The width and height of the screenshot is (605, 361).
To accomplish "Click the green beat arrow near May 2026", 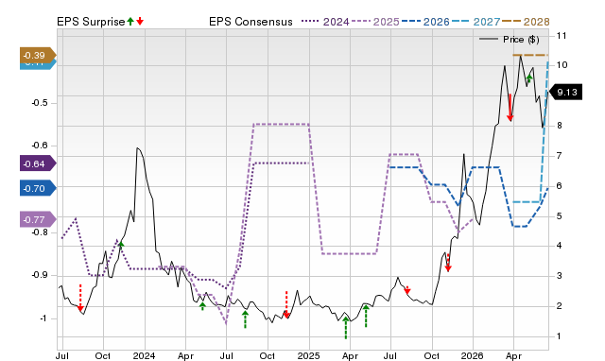I will pos(529,78).
